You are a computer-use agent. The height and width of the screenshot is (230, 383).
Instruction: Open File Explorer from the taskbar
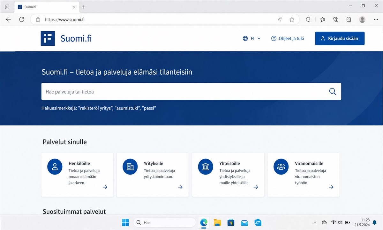pos(217,222)
